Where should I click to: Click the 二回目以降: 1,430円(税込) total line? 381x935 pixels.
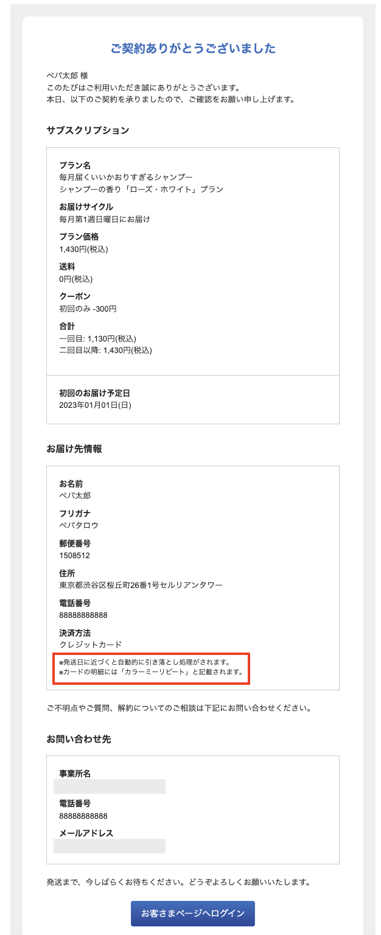[x=105, y=350]
